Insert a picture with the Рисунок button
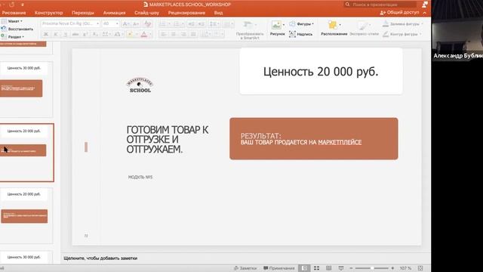 tap(277, 29)
